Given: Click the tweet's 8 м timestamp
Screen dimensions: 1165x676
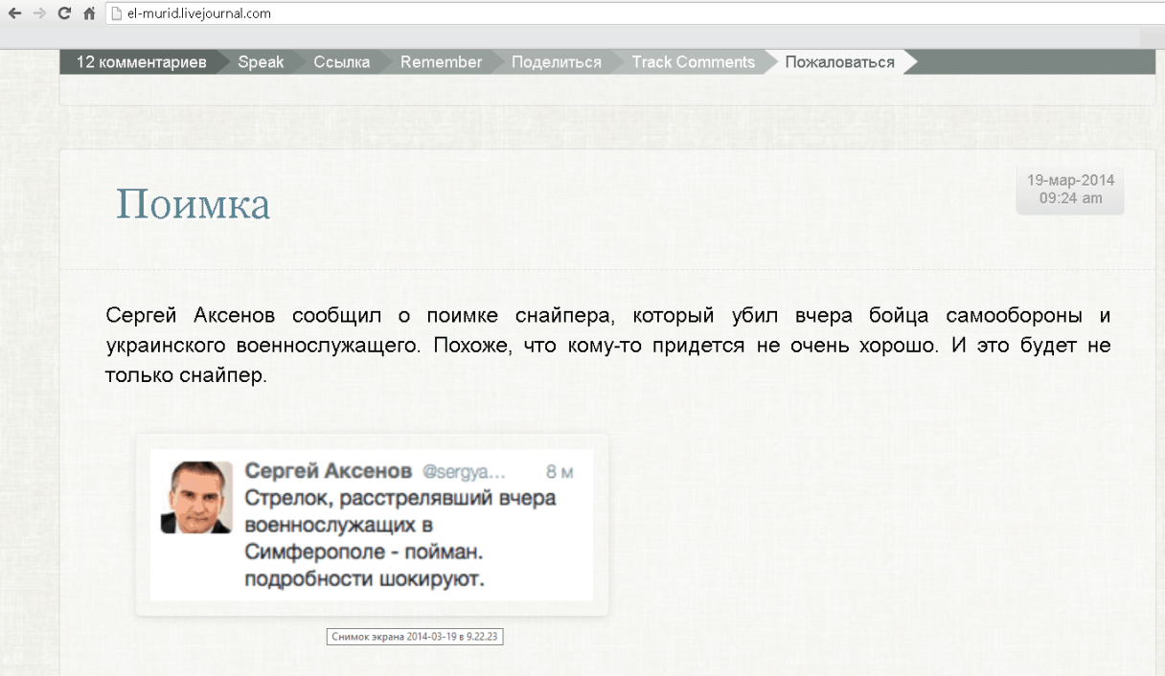Looking at the screenshot, I should tap(559, 472).
